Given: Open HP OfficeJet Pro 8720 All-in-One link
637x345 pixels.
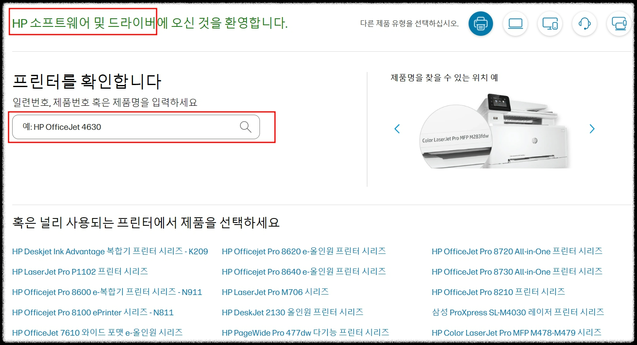Looking at the screenshot, I should (517, 251).
